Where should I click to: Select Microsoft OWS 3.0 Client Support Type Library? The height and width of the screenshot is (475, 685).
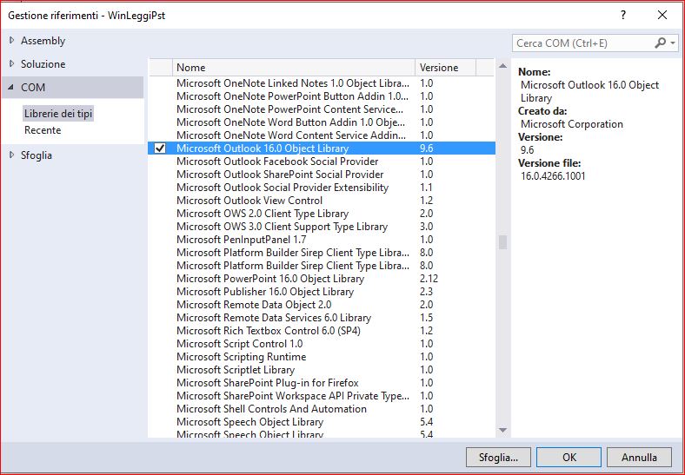pos(322,227)
